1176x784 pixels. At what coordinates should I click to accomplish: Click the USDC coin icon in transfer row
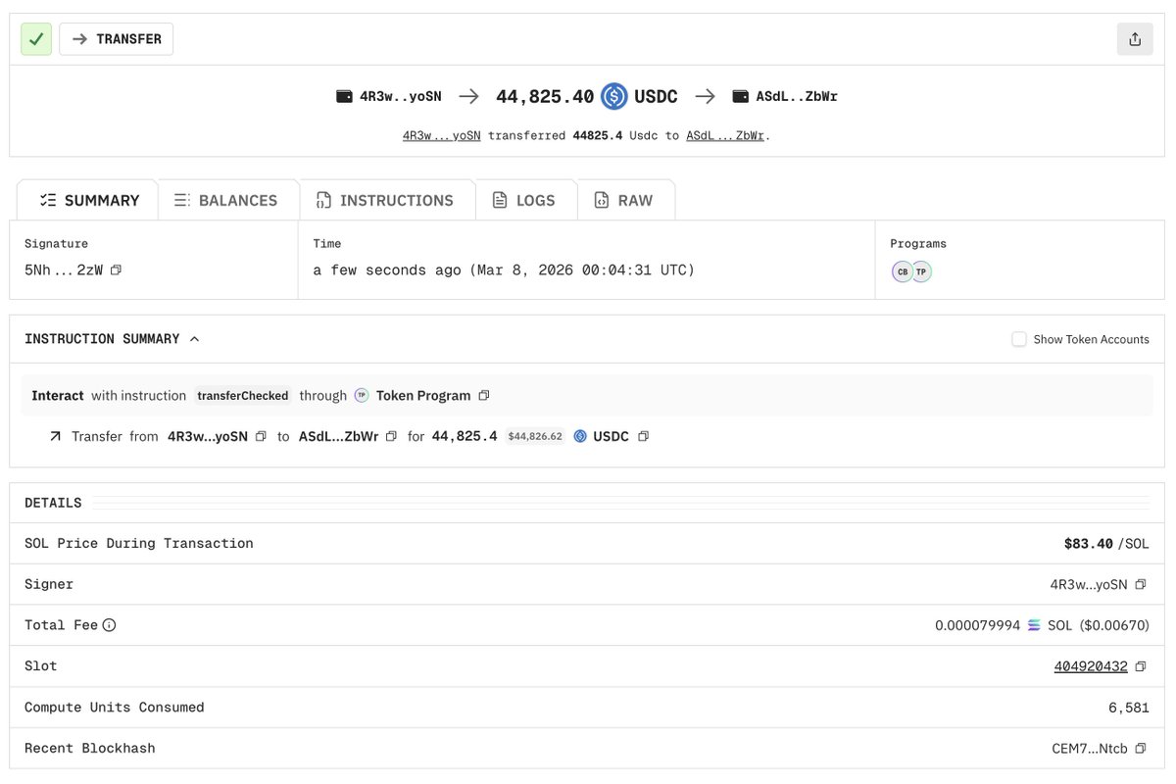click(x=580, y=436)
